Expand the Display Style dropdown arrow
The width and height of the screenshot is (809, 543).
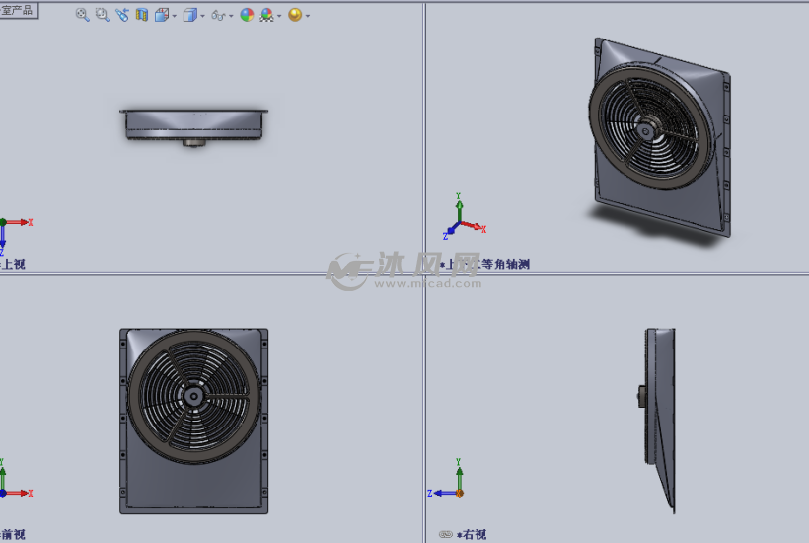pyautogui.click(x=202, y=16)
